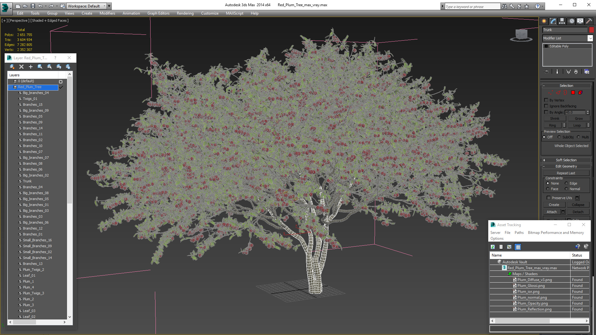
Task: Click the Trunk layer in outliner
Action: click(27, 181)
